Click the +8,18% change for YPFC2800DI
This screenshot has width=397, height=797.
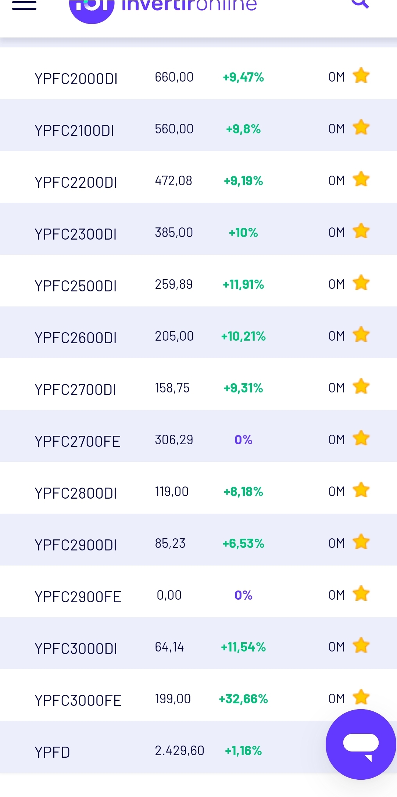pyautogui.click(x=243, y=492)
